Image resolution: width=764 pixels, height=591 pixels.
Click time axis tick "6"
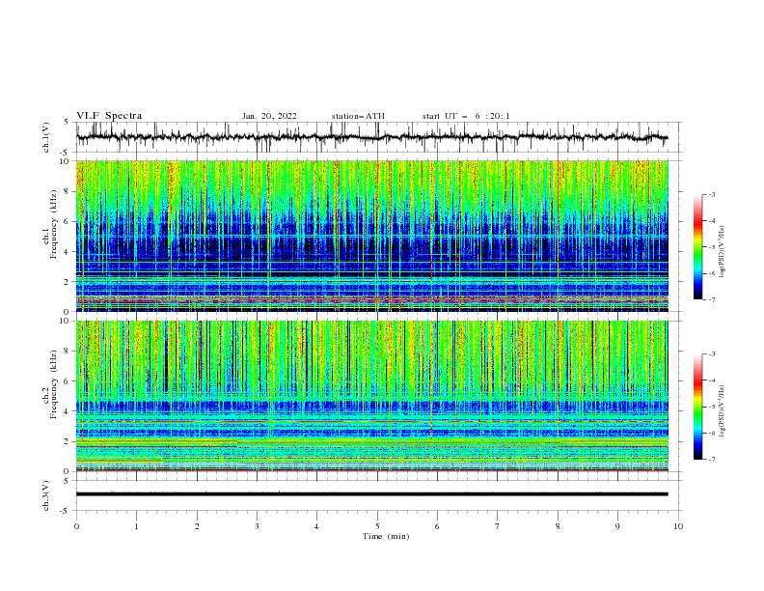point(437,526)
